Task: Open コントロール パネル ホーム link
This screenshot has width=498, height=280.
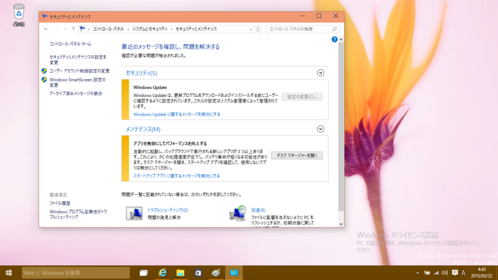Action: (70, 44)
